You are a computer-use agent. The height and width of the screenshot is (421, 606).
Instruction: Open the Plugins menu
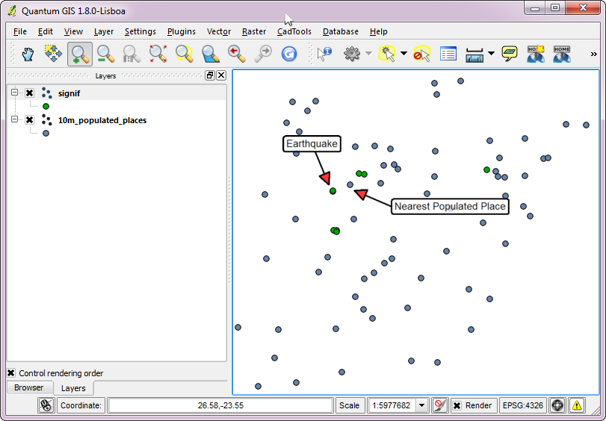(x=182, y=31)
